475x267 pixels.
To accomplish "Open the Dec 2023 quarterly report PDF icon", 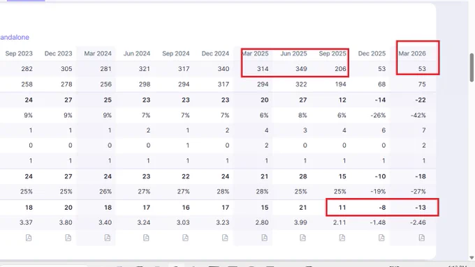I will pyautogui.click(x=68, y=238).
